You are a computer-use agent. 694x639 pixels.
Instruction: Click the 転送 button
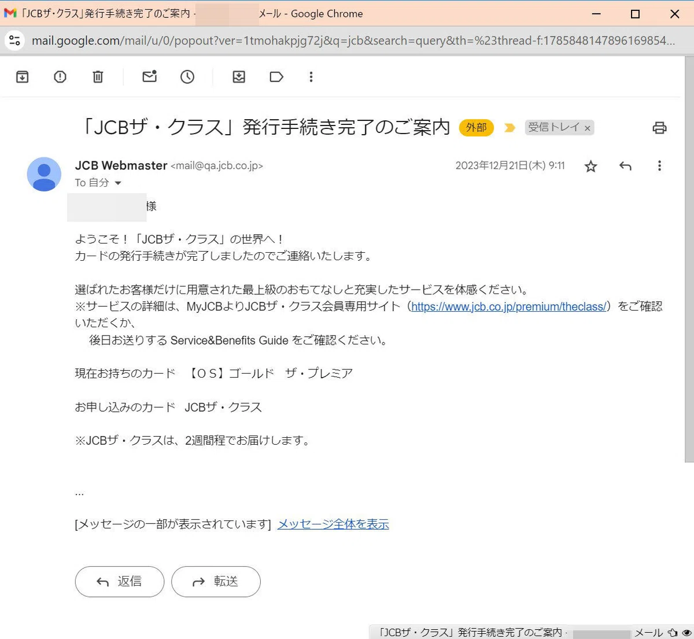point(216,581)
